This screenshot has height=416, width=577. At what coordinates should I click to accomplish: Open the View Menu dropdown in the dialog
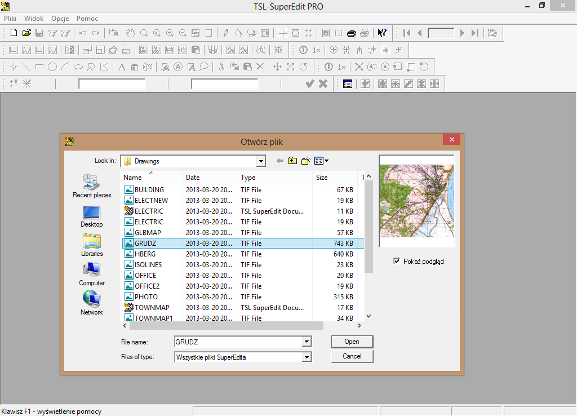321,161
